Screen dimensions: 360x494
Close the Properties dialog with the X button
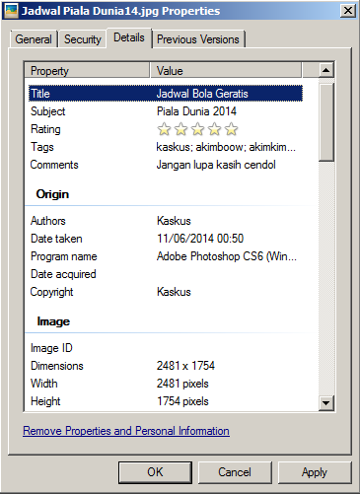tap(348, 11)
